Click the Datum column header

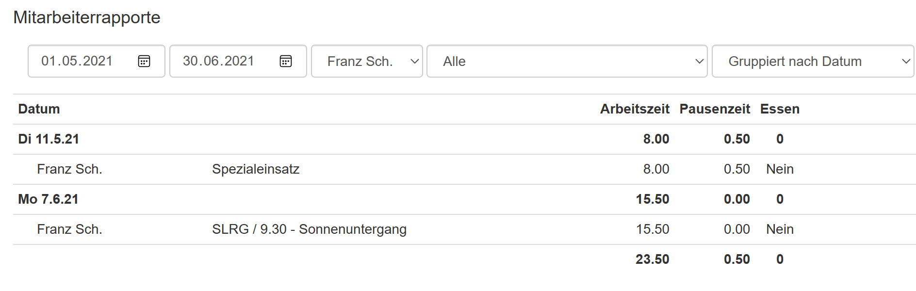39,109
